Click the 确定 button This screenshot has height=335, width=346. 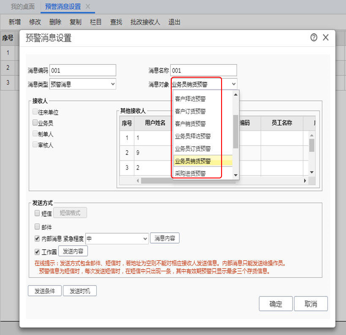(276, 304)
